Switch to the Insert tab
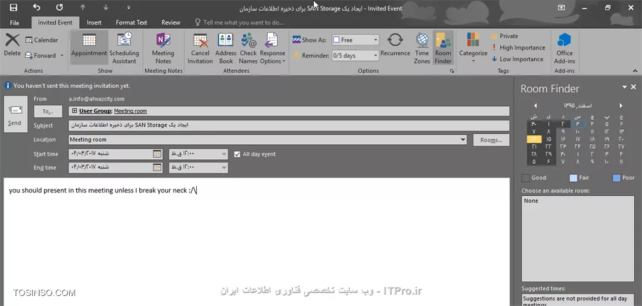This screenshot has height=306, width=642. 94,23
